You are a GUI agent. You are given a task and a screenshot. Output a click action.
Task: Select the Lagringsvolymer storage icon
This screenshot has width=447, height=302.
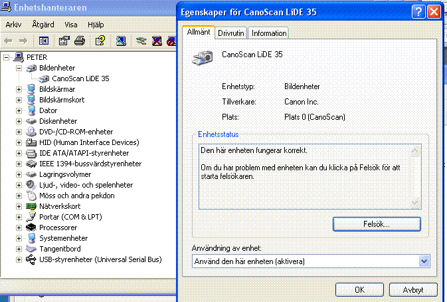click(31, 174)
